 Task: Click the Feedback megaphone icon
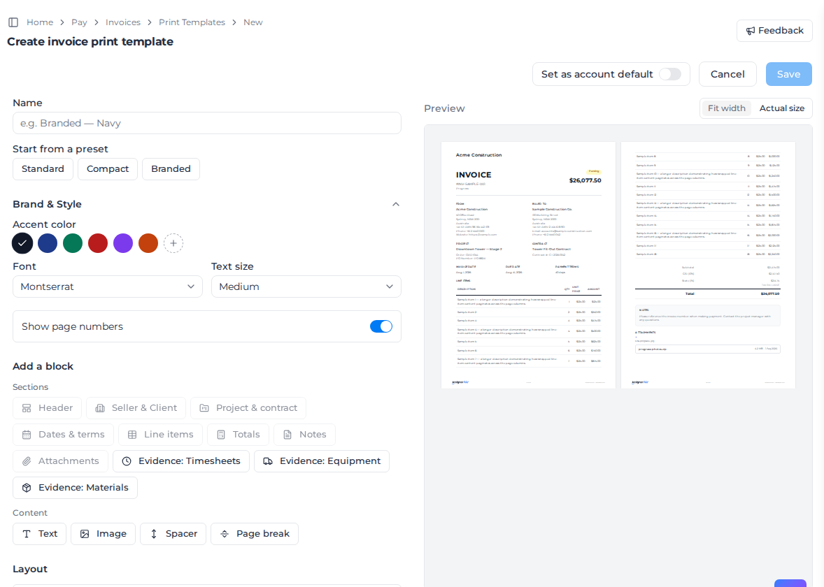pyautogui.click(x=750, y=31)
